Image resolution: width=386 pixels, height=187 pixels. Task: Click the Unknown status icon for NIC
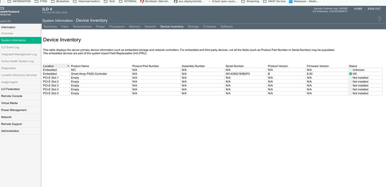pos(350,70)
